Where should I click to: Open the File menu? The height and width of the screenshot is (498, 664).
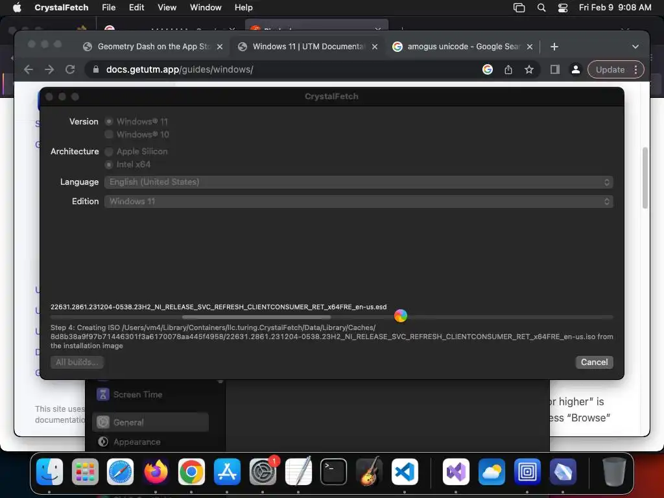(108, 8)
